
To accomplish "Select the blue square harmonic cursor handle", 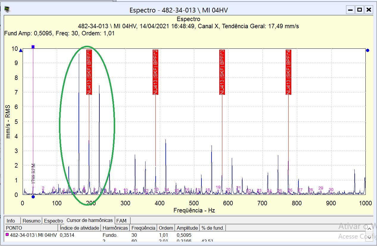I will click(33, 47).
